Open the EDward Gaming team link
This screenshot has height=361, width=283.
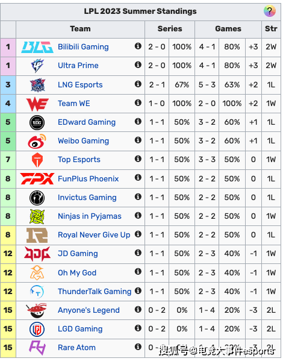(x=87, y=122)
